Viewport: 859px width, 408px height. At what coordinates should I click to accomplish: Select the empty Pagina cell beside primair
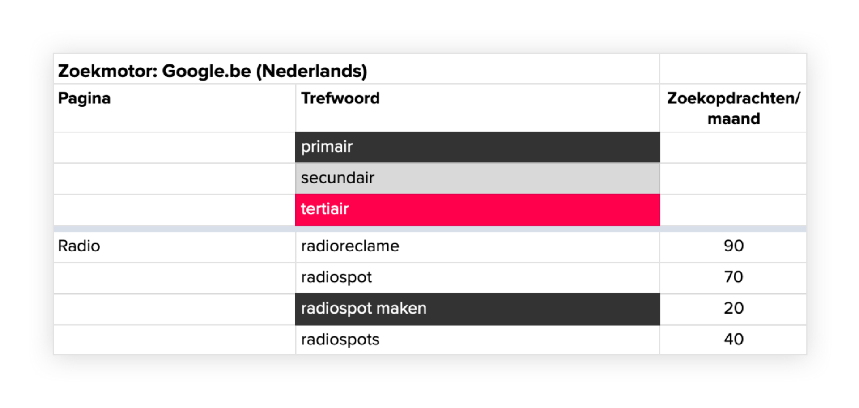[x=174, y=147]
